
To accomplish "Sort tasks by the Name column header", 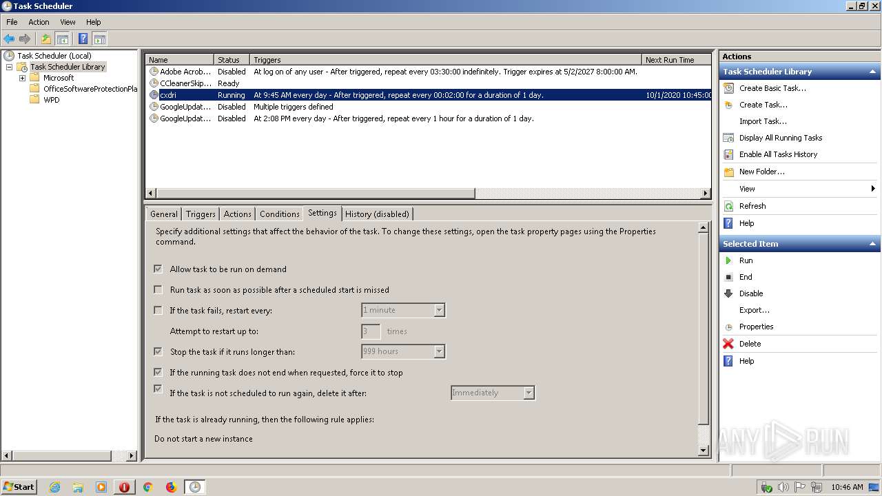I will 179,60.
